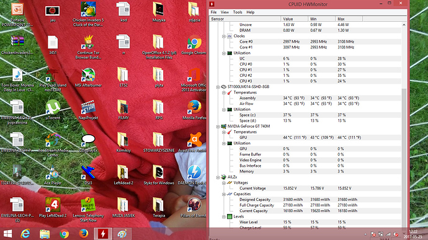Screen dimensions: 428x240
Task: Open File Explorer from the taskbar
Action: pos(45,234)
